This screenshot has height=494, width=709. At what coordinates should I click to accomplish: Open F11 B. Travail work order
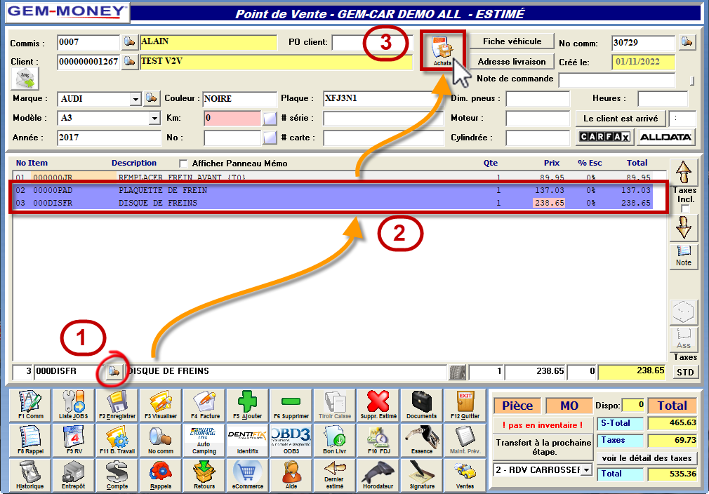(117, 440)
